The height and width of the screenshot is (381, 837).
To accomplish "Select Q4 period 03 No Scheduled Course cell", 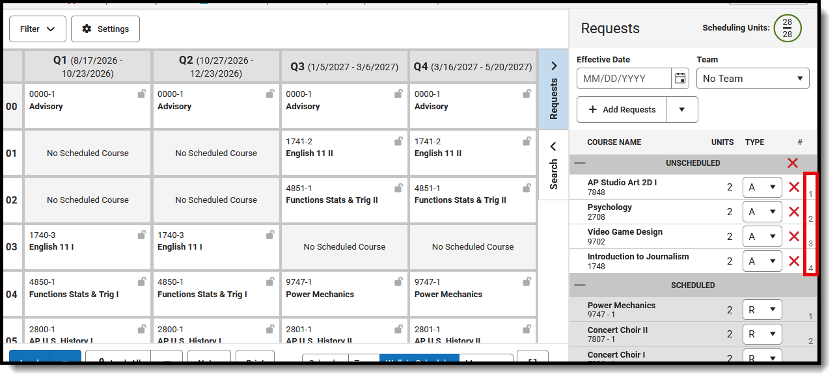I will click(x=473, y=247).
